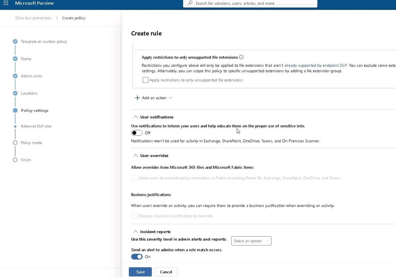Open already supported by endpoint DLP link
Image resolution: width=396 pixels, height=278 pixels.
(316, 65)
